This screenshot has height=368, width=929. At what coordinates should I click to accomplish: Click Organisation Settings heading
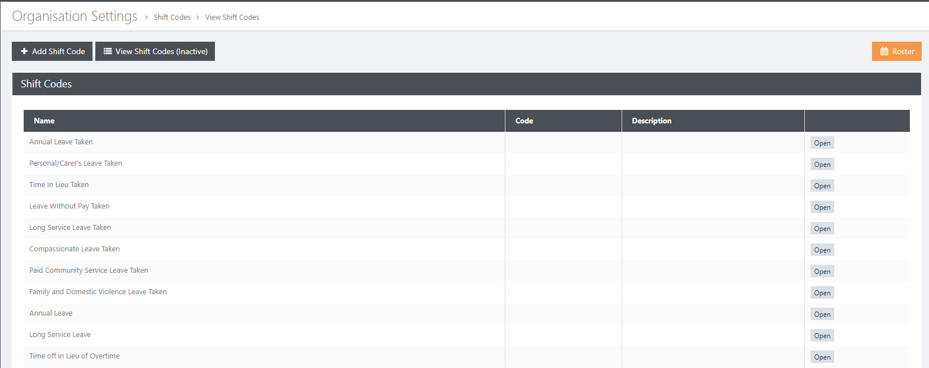74,16
